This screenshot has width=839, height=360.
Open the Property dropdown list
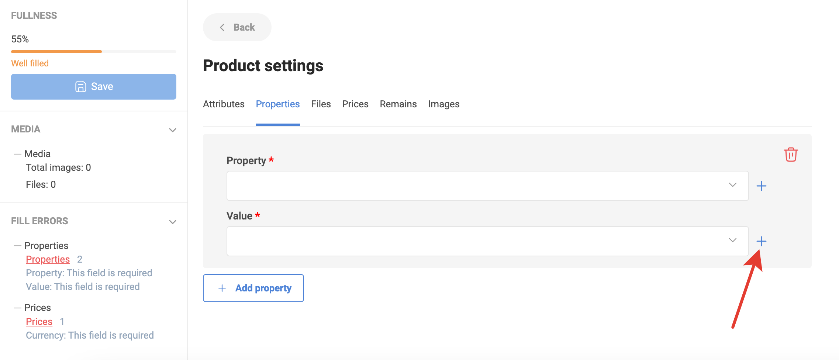coord(487,186)
